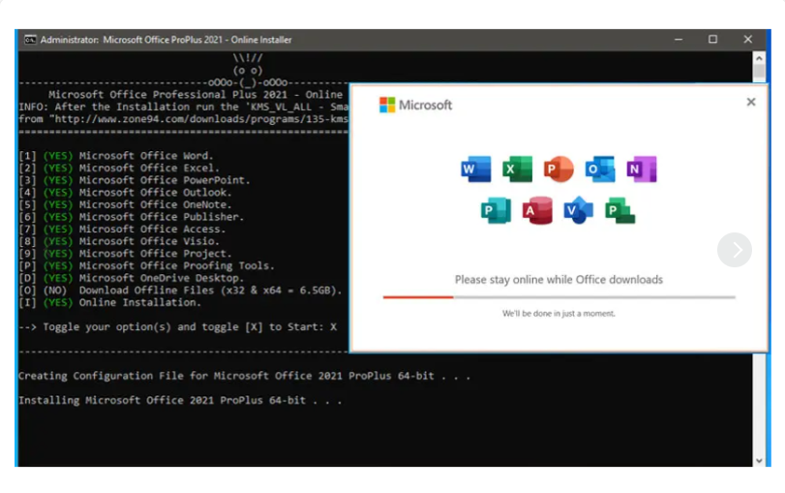Image resolution: width=785 pixels, height=493 pixels.
Task: Click the console scrollbar up arrow
Action: click(759, 59)
